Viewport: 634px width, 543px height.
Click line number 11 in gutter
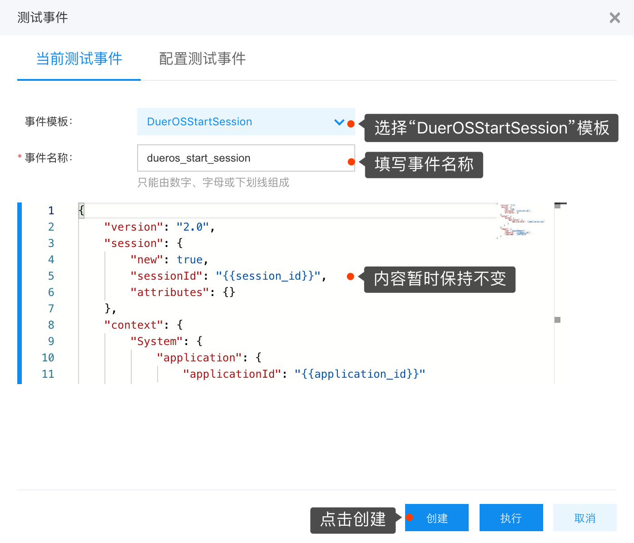pyautogui.click(x=48, y=374)
